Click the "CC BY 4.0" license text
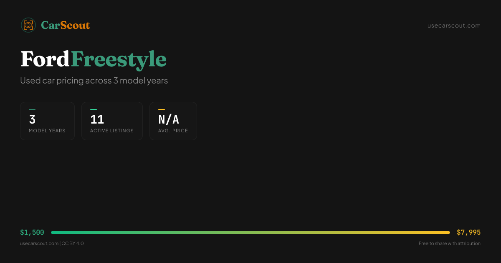 (x=73, y=243)
